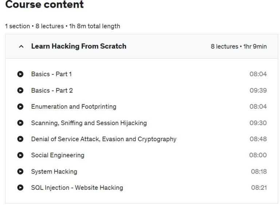Select Denial of Service Attack lecture title
Image resolution: width=280 pixels, height=208 pixels.
click(104, 139)
